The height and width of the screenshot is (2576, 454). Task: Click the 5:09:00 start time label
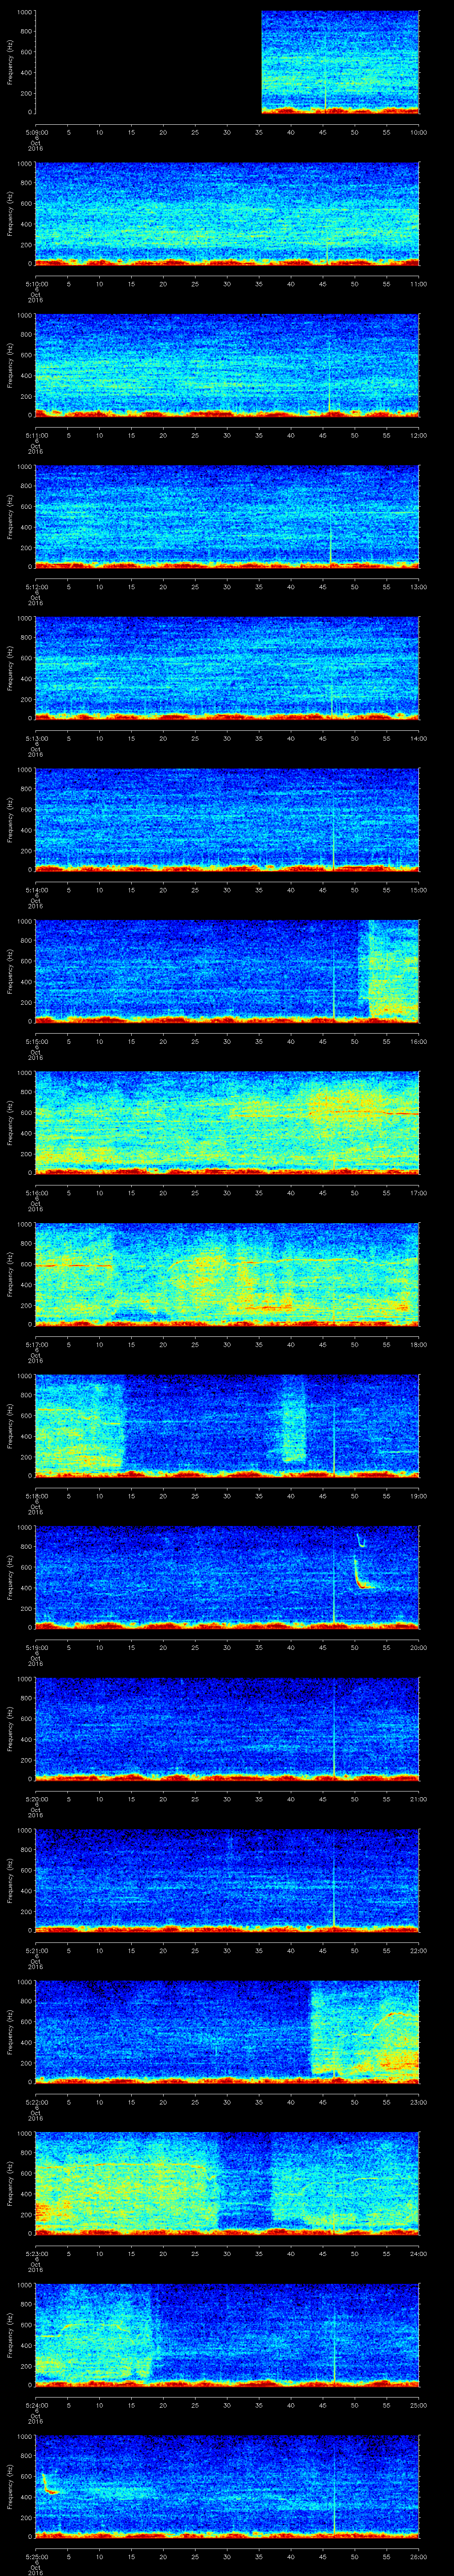pos(36,132)
